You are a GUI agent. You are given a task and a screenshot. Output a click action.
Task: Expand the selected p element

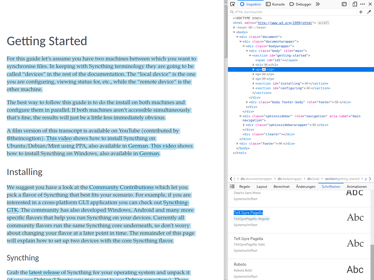click(x=253, y=69)
